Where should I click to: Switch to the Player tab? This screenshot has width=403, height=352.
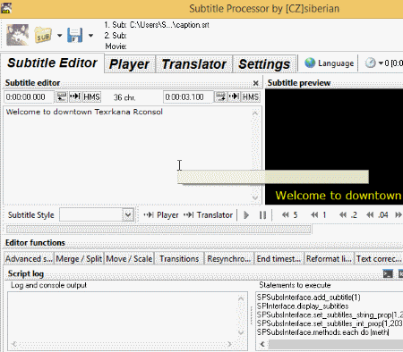click(130, 64)
